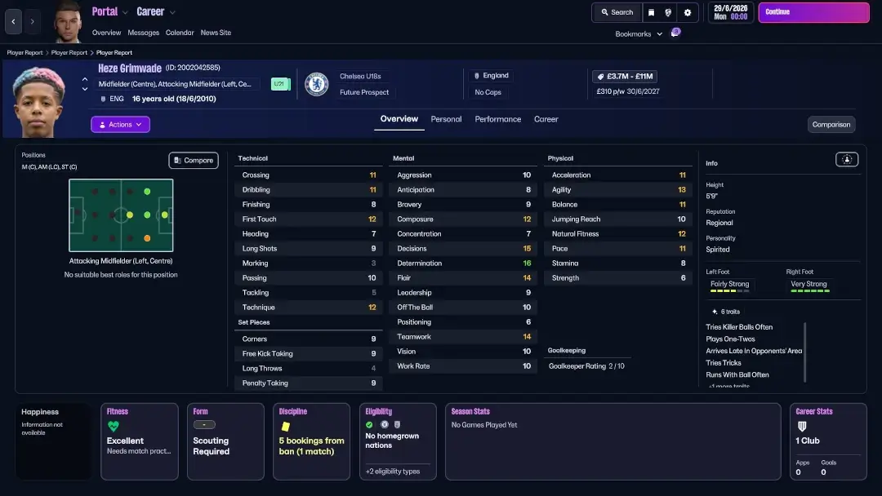This screenshot has width=882, height=496.
Task: Click the traits list scrollbar
Action: click(x=805, y=352)
